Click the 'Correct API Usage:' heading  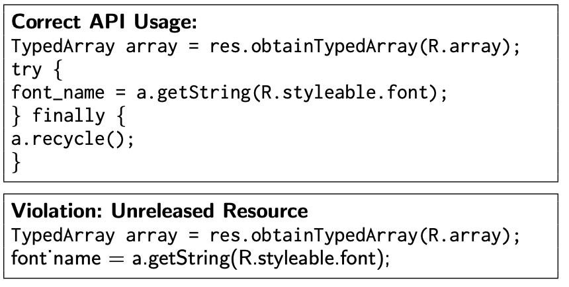pos(104,22)
